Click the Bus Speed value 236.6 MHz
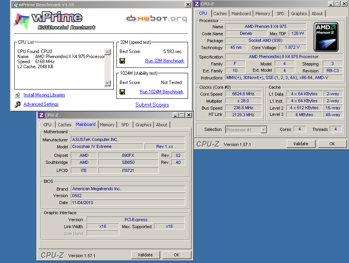This screenshot has width=349, height=263. coord(243,108)
